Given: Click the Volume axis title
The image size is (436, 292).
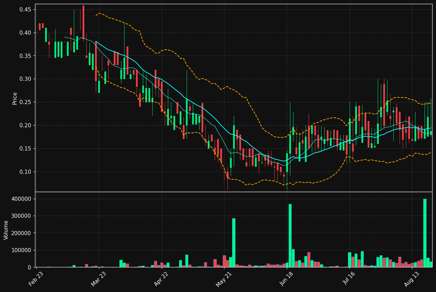Looking at the screenshot, I should pyautogui.click(x=6, y=230).
